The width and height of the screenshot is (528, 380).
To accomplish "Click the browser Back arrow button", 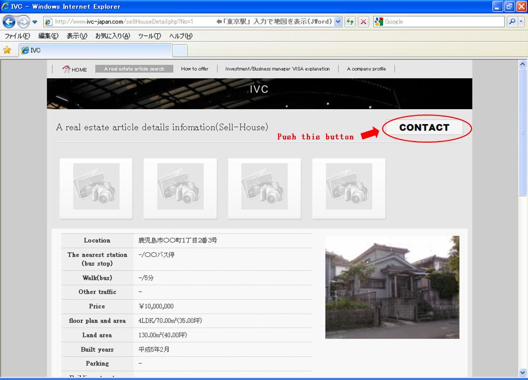I will pyautogui.click(x=9, y=22).
